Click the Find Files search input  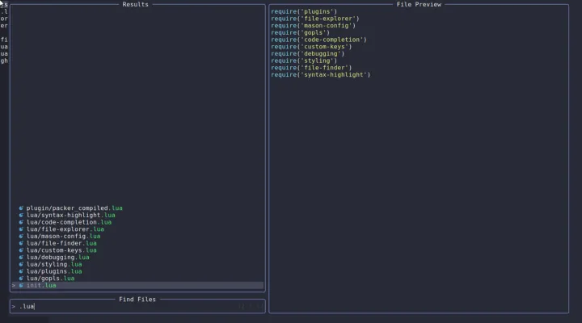(137, 306)
